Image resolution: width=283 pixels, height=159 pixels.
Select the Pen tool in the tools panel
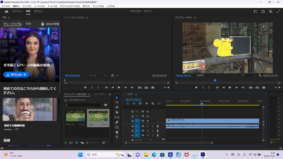coord(117,122)
